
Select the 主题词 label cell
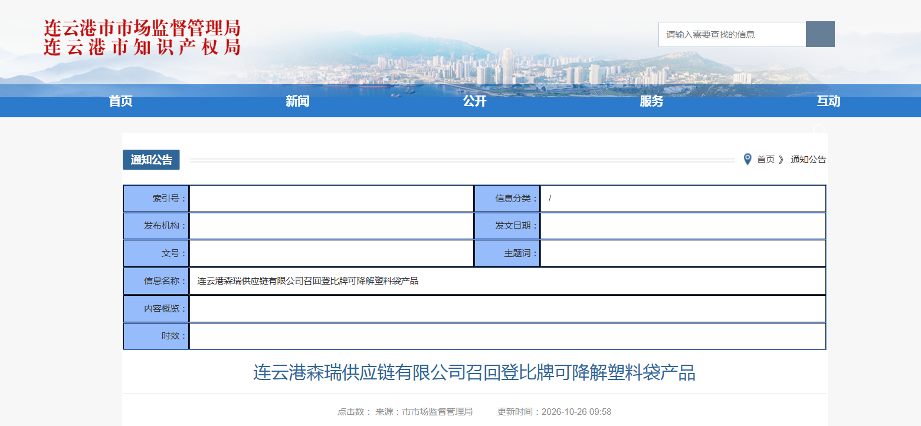tap(507, 253)
